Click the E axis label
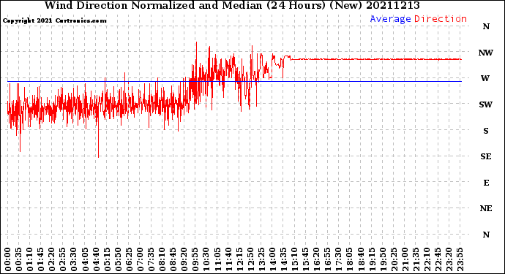This screenshot has height=274, width=505. click(x=486, y=183)
